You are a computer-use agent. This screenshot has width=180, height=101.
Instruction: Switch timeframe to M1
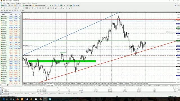click(x=2, y=11)
